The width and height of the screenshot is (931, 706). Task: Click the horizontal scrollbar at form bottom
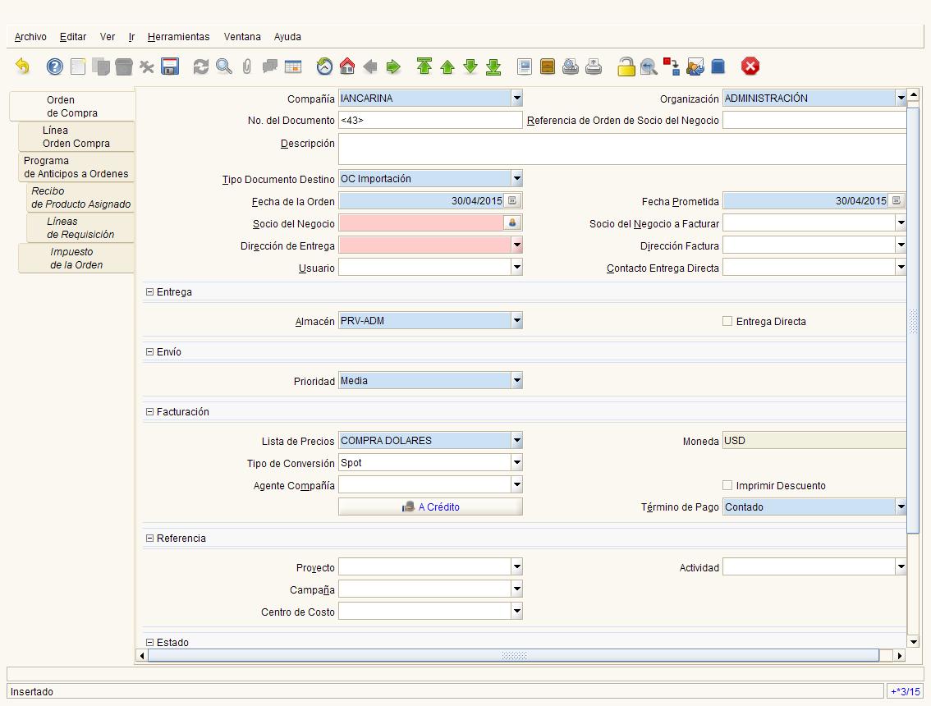tap(514, 656)
